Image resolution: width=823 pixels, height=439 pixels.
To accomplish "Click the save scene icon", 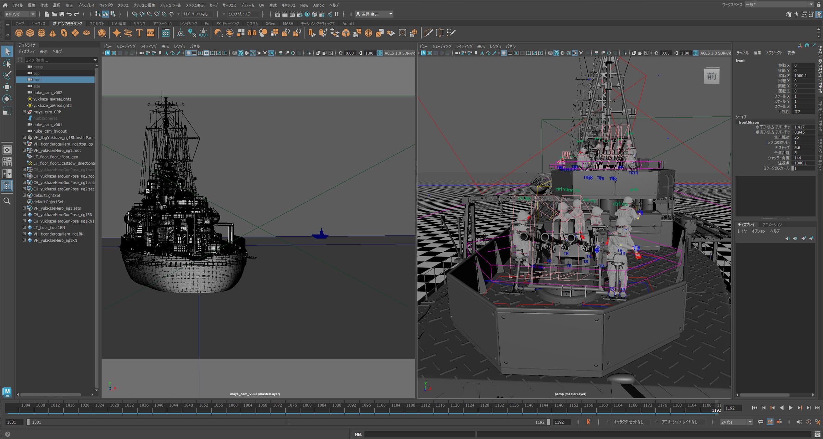I will point(62,14).
